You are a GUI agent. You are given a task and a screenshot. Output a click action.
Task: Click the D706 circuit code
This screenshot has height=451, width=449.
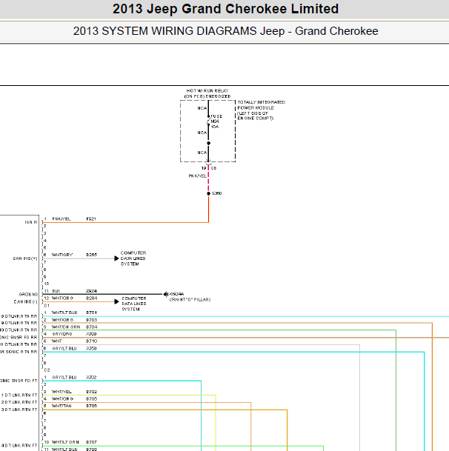(92, 406)
